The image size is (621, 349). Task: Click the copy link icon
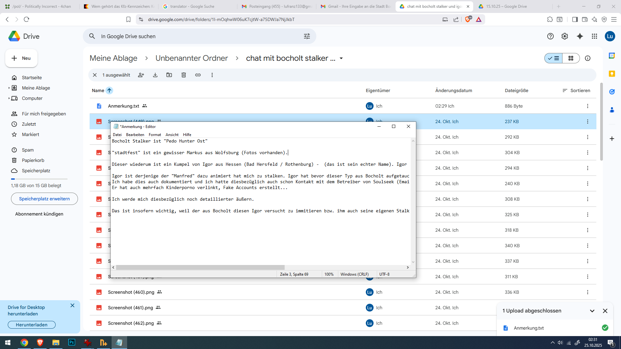[x=198, y=75]
